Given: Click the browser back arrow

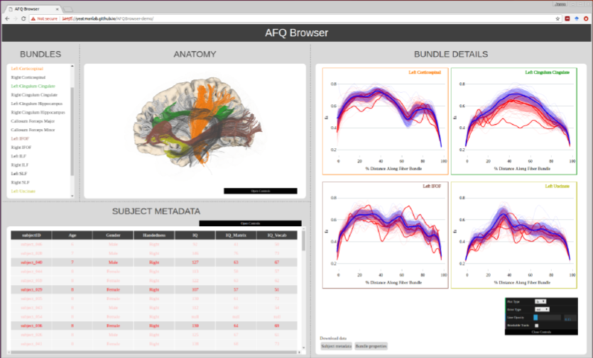Looking at the screenshot, I should (6, 18).
